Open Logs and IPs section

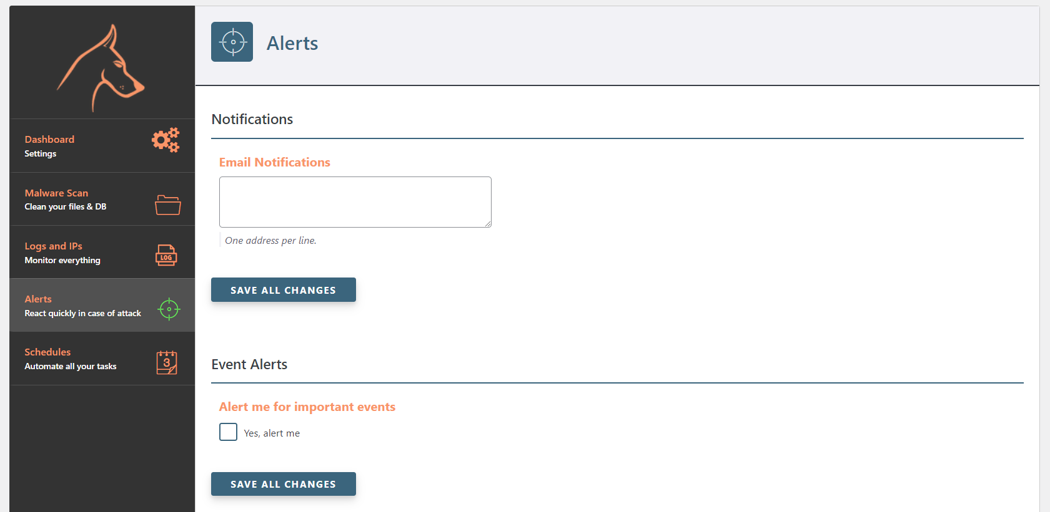point(102,253)
